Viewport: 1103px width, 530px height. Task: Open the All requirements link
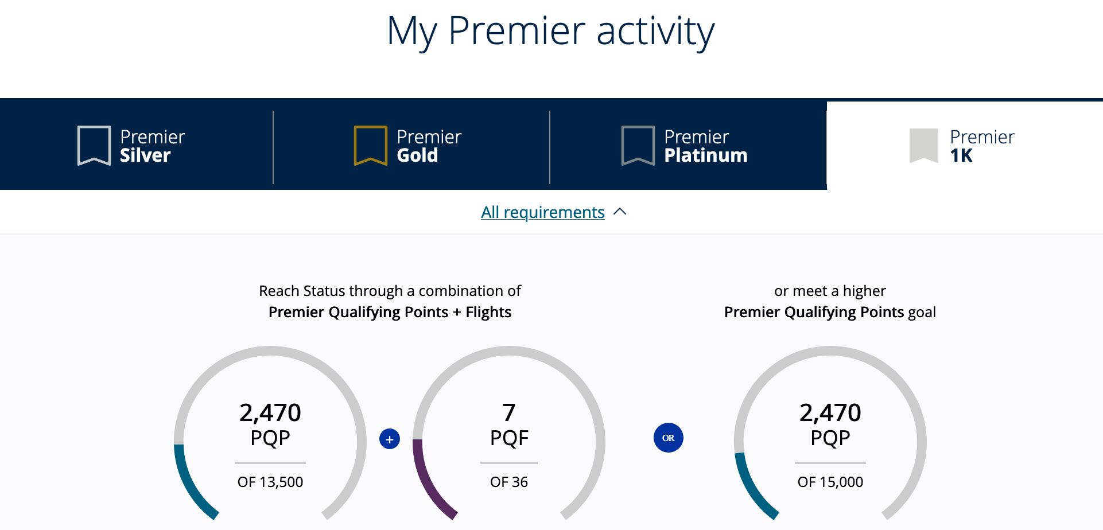(x=542, y=212)
